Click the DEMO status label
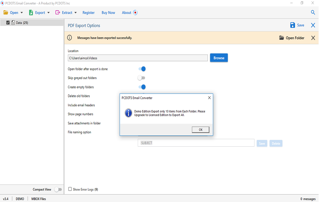 pyautogui.click(x=20, y=199)
